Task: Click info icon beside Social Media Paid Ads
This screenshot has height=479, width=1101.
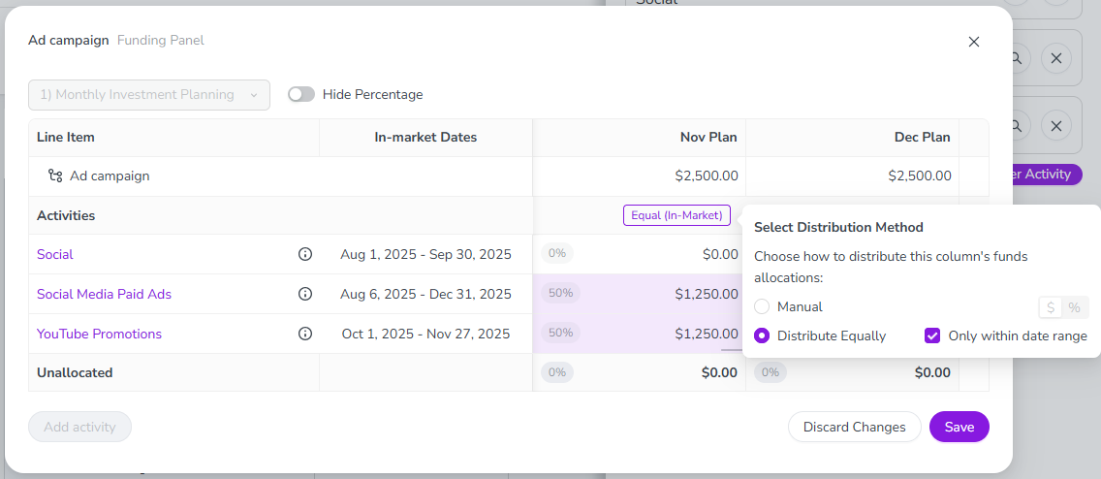Action: pos(305,294)
